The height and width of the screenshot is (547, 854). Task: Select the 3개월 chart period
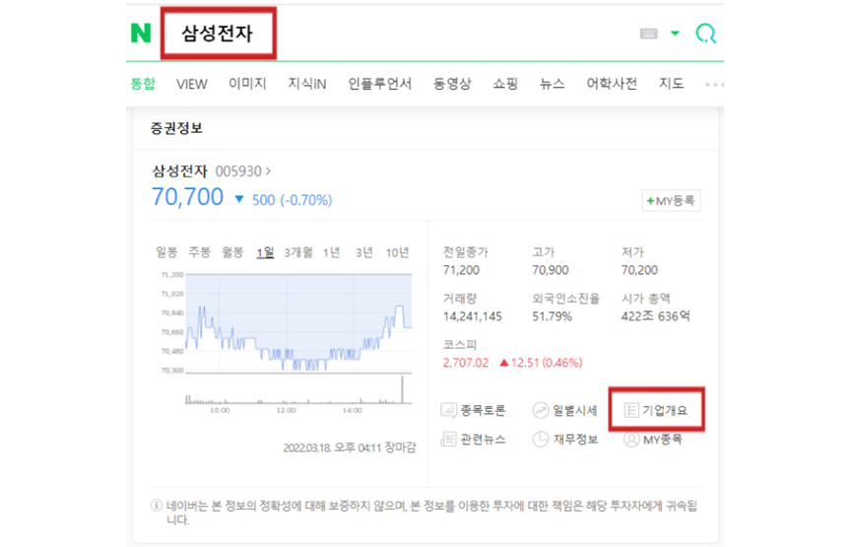tap(298, 252)
